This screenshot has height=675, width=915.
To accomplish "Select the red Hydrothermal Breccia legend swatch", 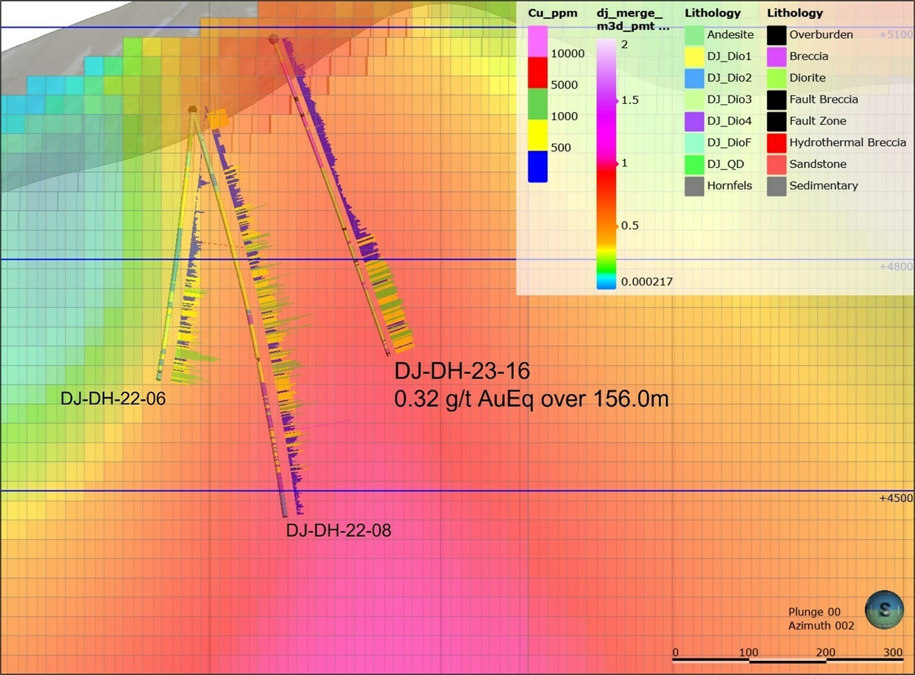I will coord(776,143).
